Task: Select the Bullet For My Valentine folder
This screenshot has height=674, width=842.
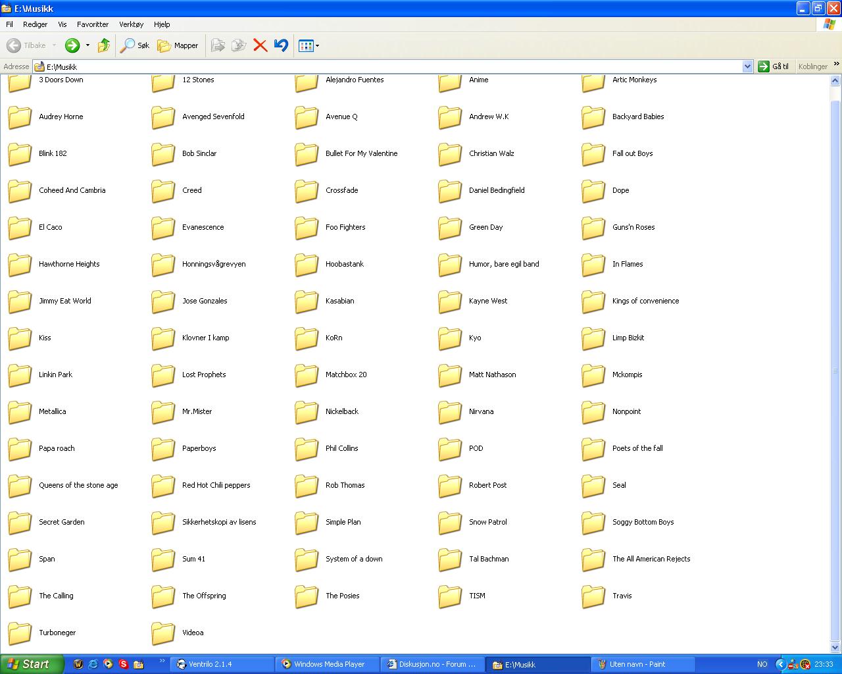Action: tap(347, 154)
